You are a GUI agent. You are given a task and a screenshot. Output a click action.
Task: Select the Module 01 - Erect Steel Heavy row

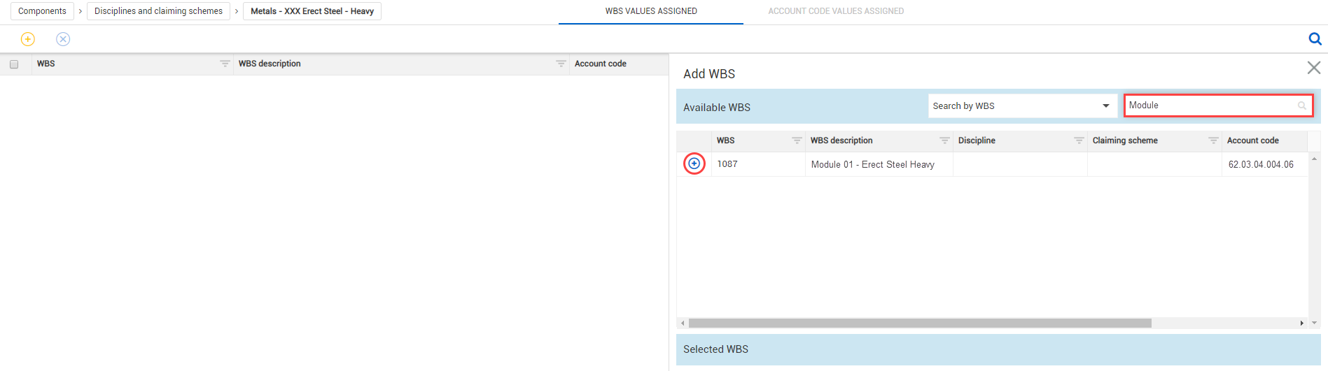(872, 164)
